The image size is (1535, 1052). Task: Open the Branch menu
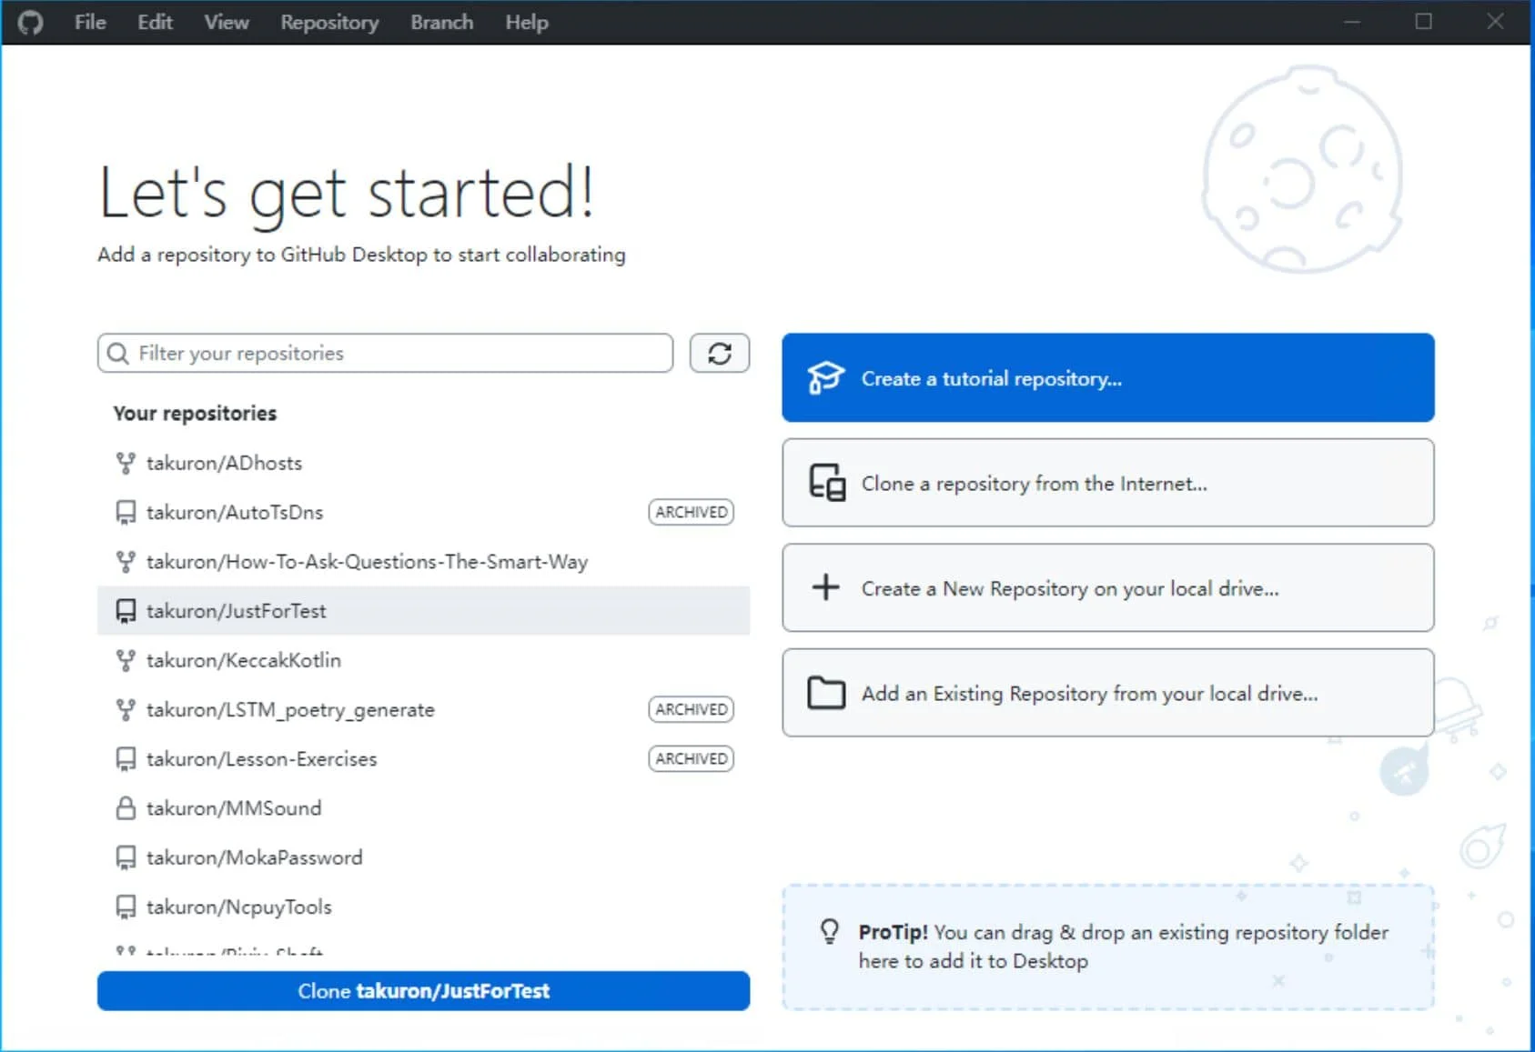(441, 22)
